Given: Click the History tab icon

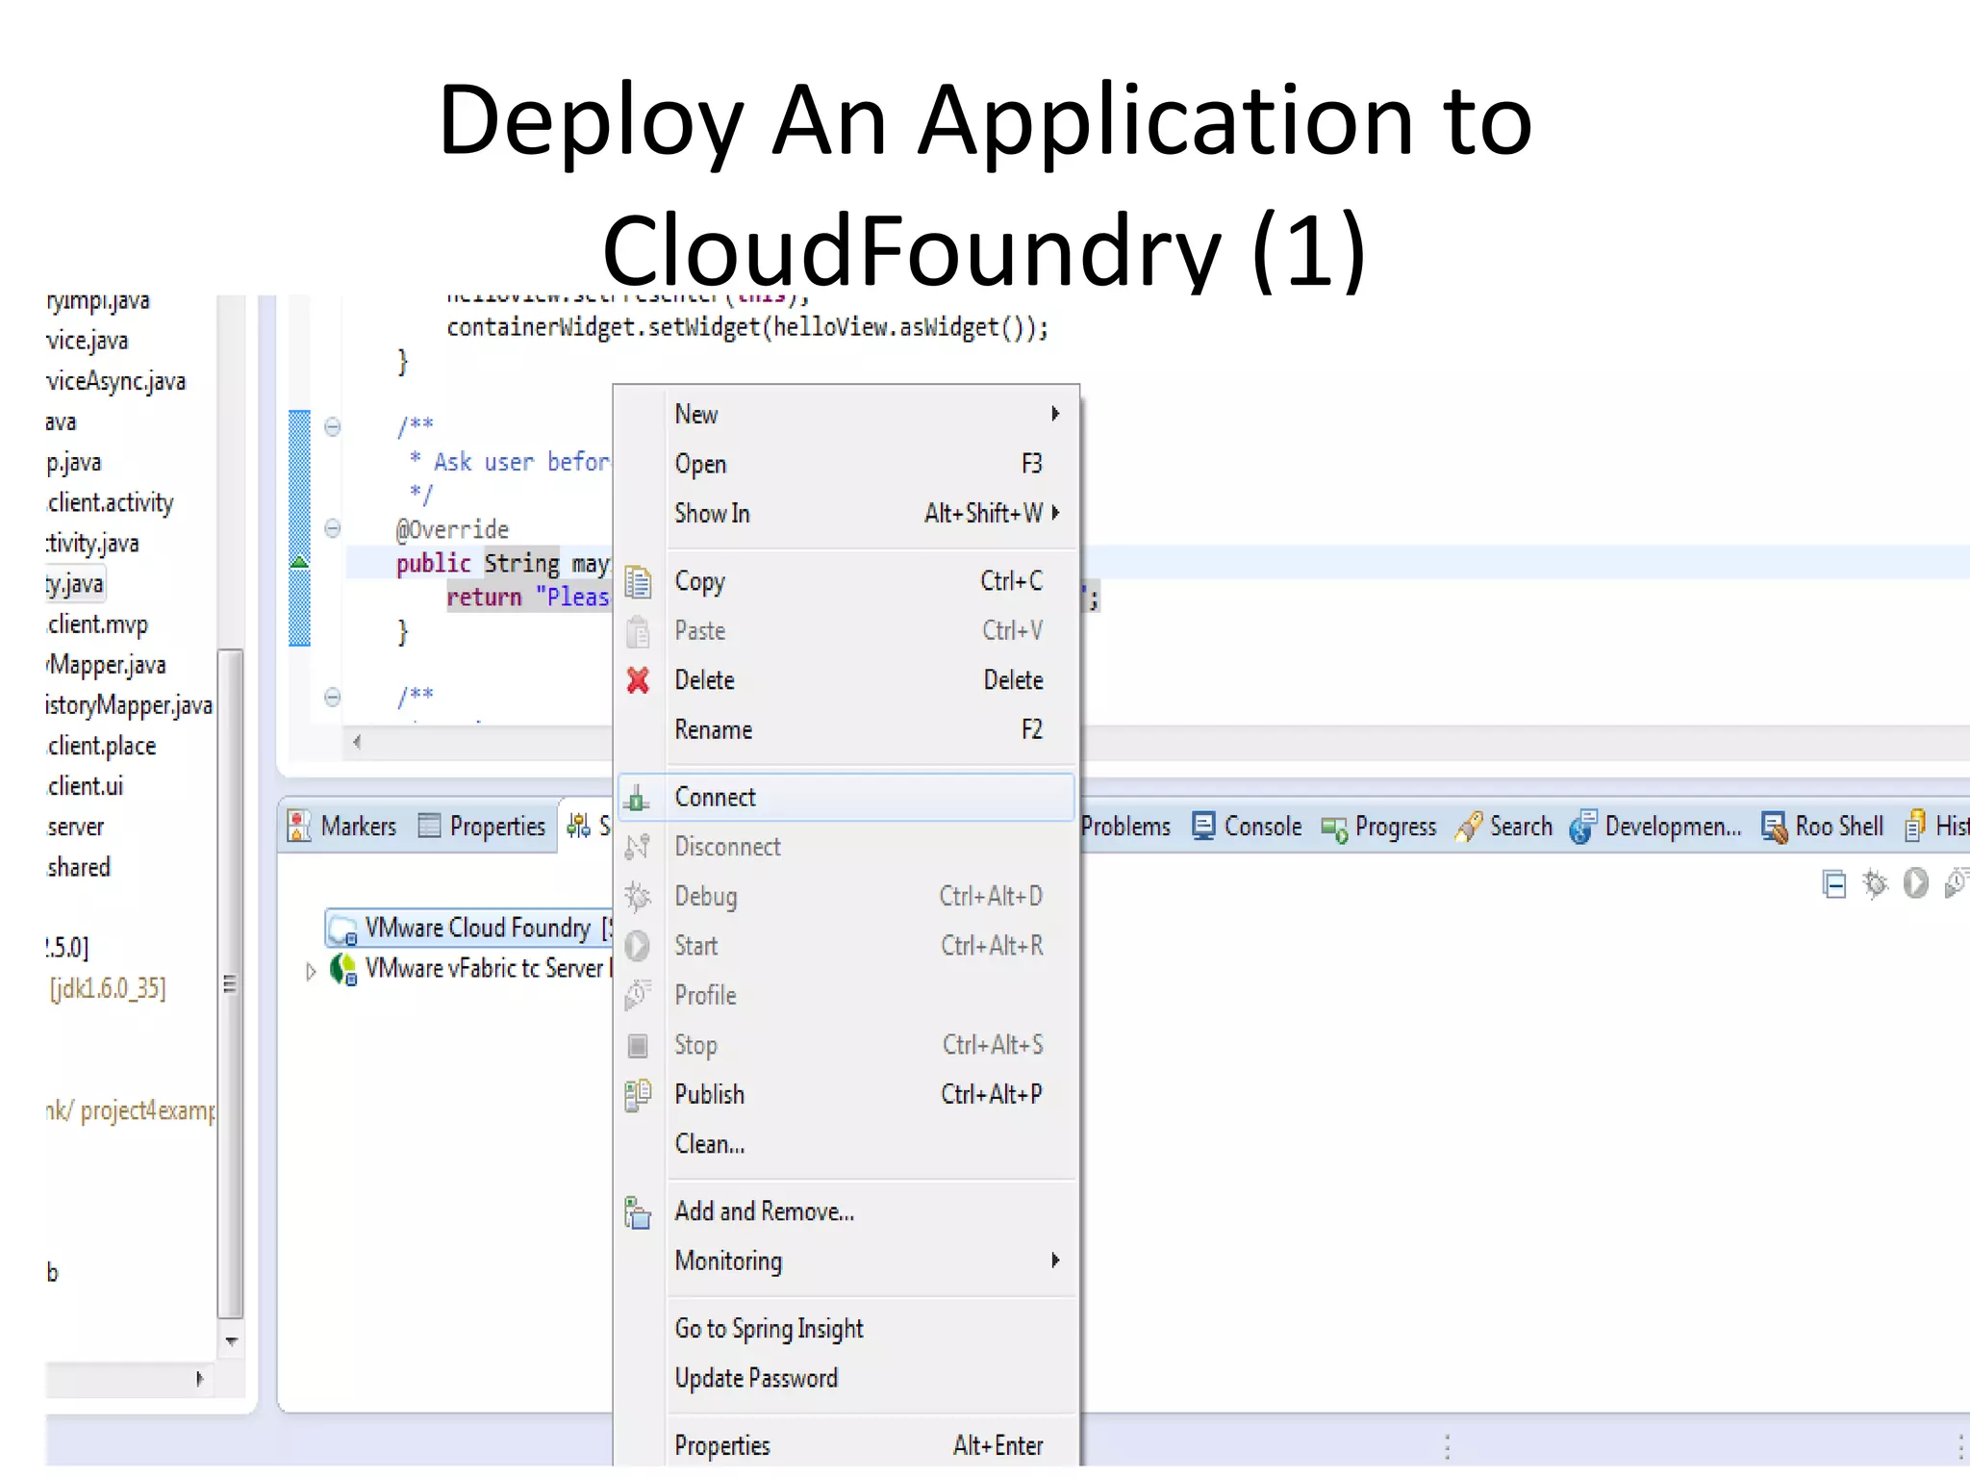Looking at the screenshot, I should pos(1915,826).
